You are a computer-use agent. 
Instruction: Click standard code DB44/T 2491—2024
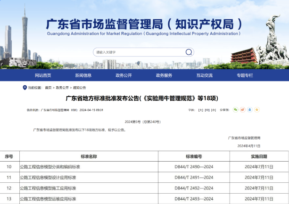[x=194, y=178]
